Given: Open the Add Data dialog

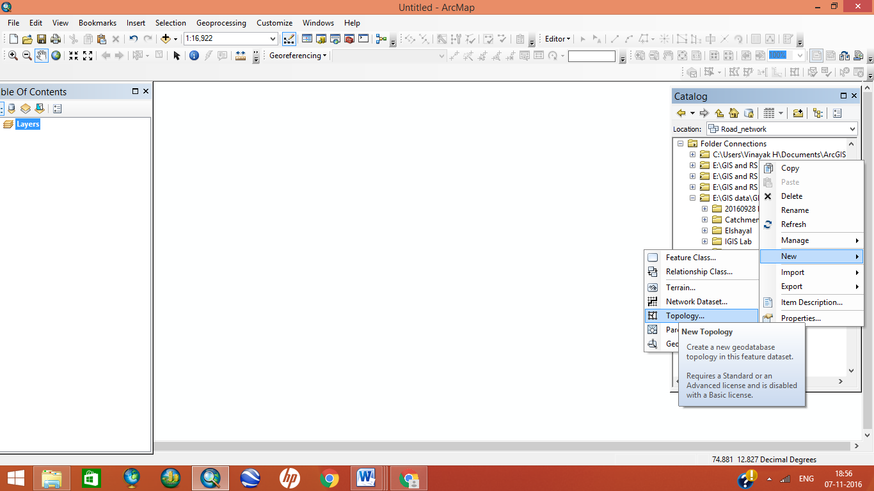Looking at the screenshot, I should (x=166, y=38).
